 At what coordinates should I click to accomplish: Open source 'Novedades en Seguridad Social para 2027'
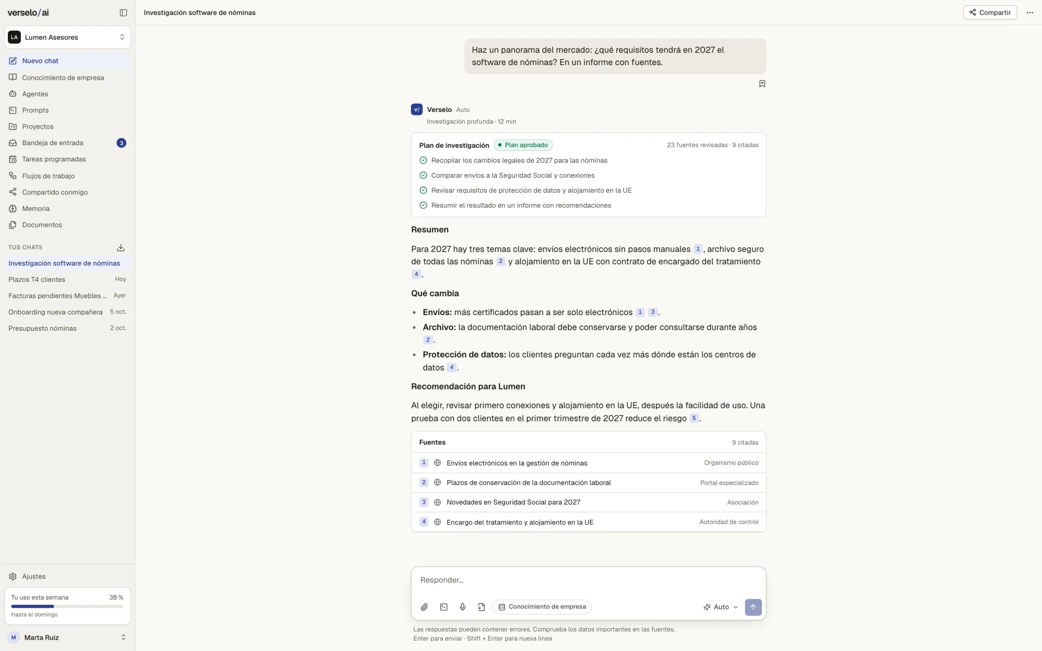tap(589, 503)
